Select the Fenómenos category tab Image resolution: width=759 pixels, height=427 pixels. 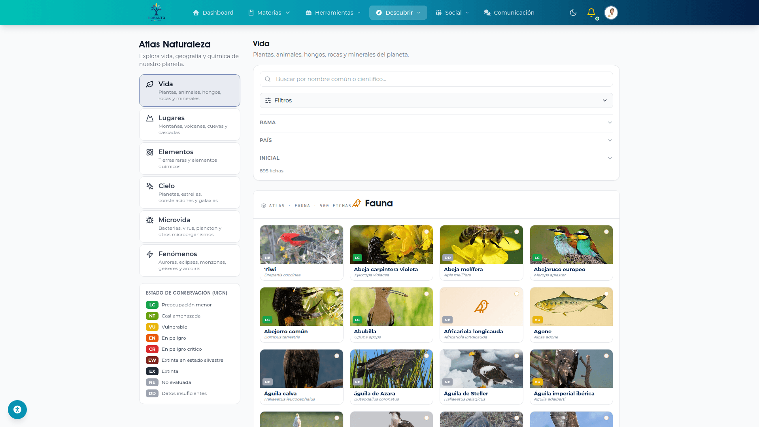coord(190,261)
